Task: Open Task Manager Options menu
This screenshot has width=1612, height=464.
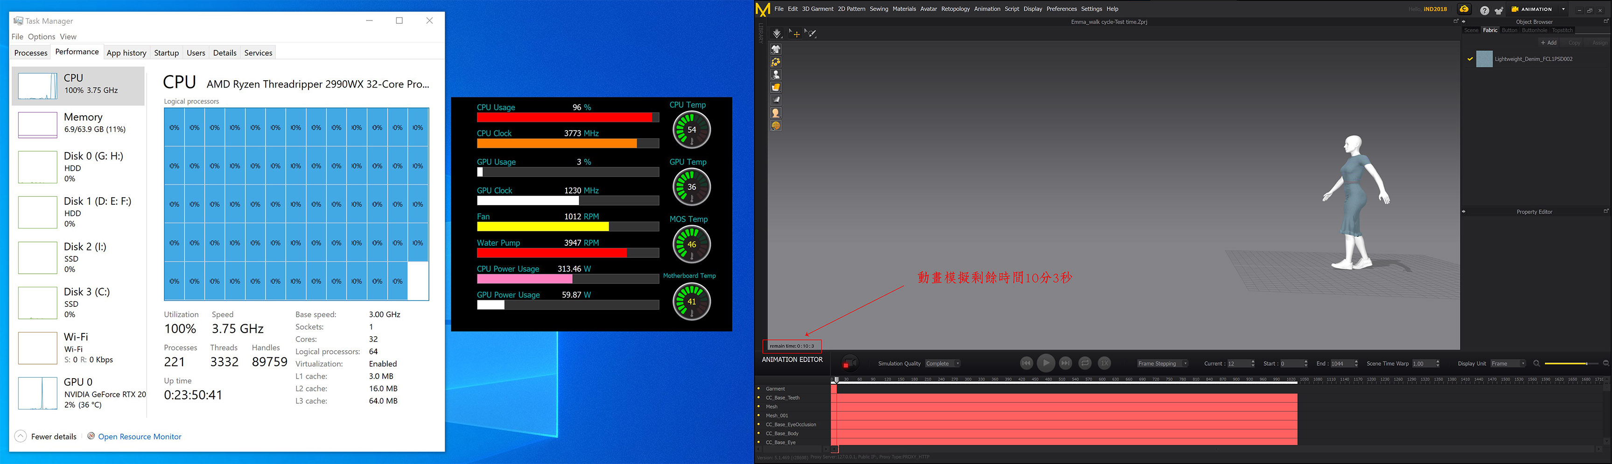Action: coord(41,36)
